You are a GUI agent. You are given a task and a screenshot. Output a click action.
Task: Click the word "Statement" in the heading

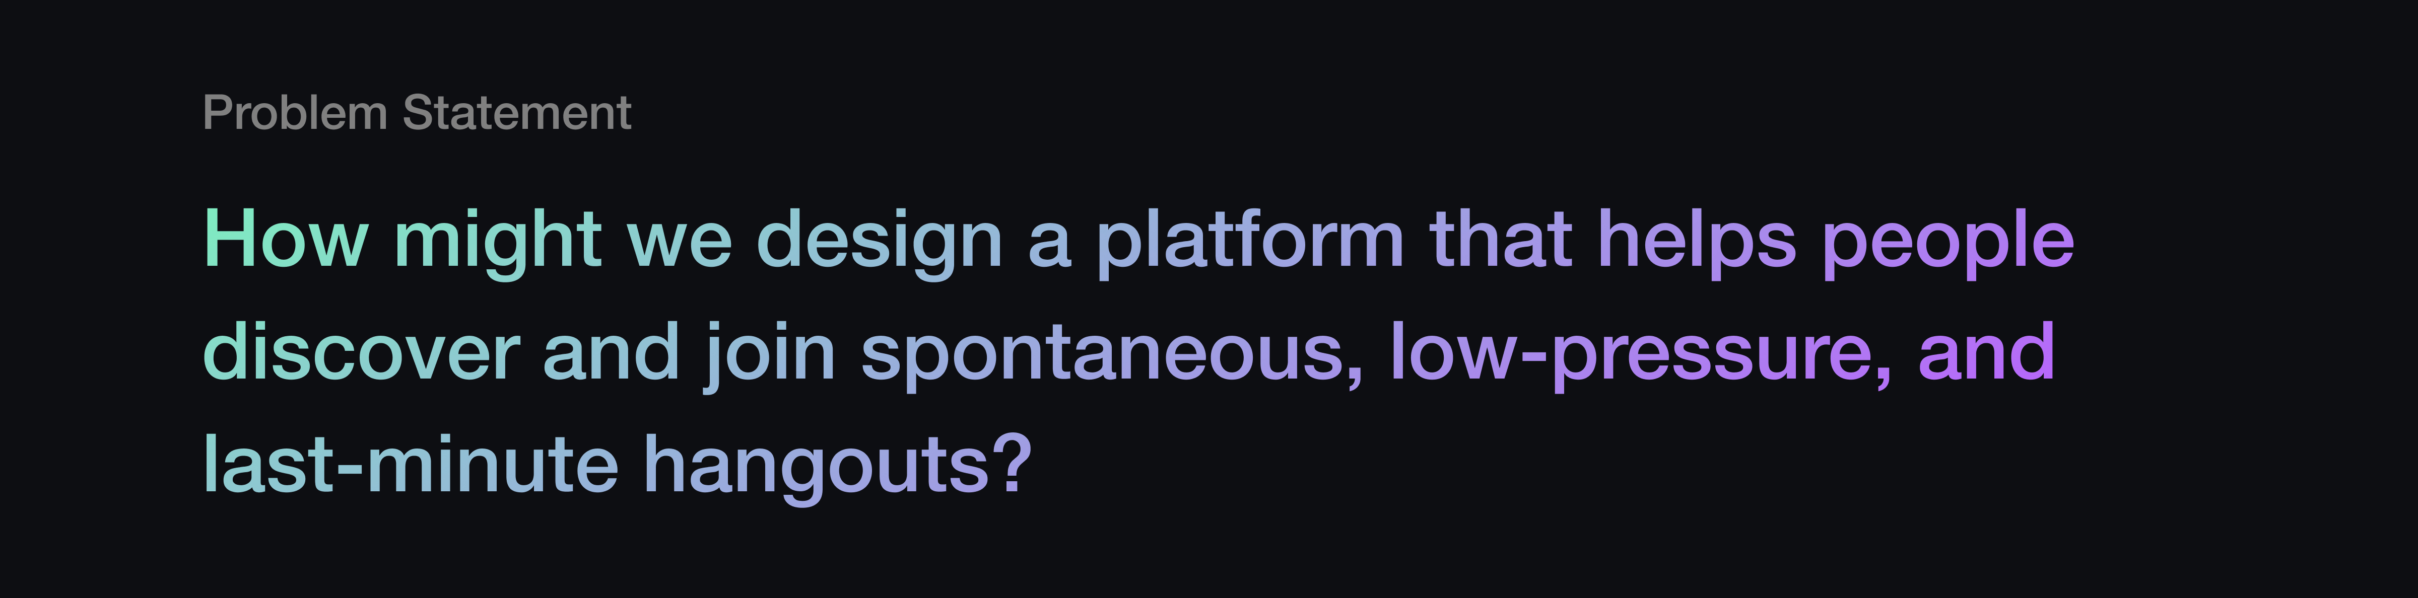tap(516, 113)
